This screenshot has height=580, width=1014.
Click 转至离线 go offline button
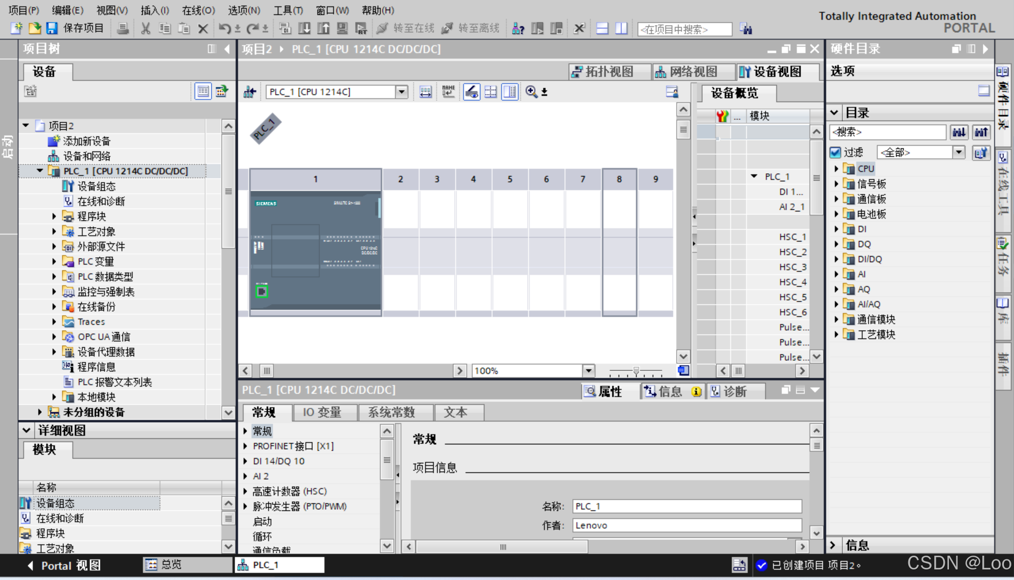click(470, 29)
